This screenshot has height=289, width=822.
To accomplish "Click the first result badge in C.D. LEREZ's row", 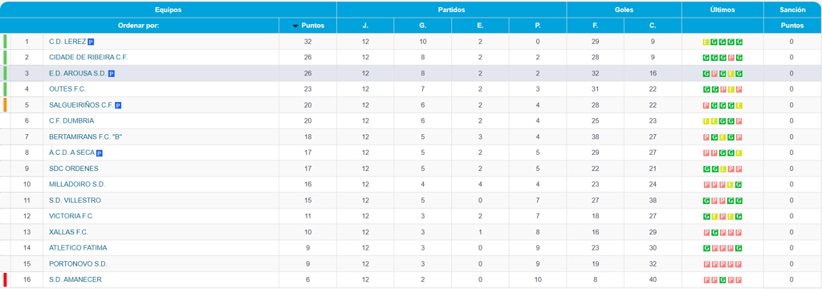I will pos(706,42).
